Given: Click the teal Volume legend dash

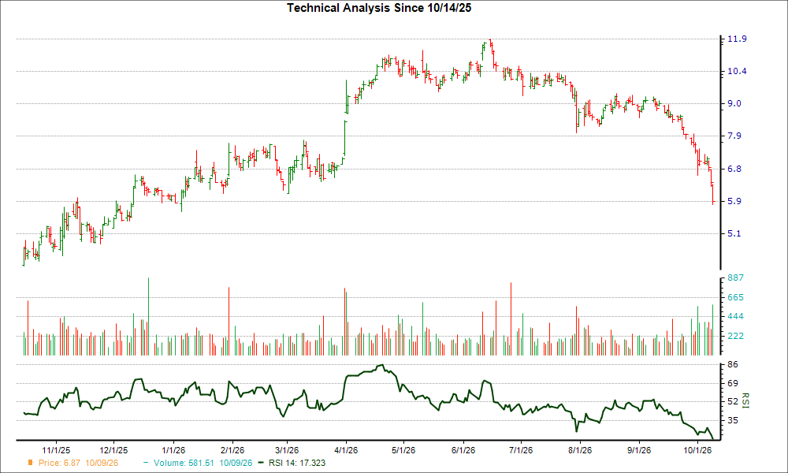Looking at the screenshot, I should pyautogui.click(x=146, y=463).
